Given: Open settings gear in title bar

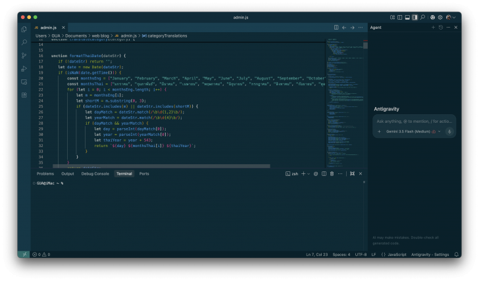Looking at the screenshot, I should [x=440, y=17].
